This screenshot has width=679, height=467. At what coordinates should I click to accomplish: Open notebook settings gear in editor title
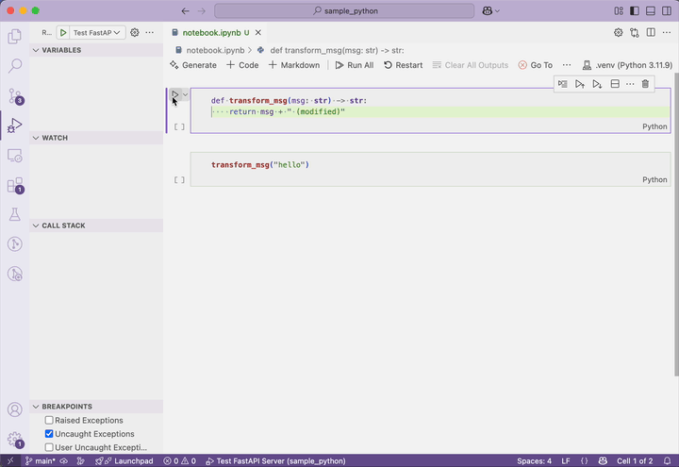(619, 32)
